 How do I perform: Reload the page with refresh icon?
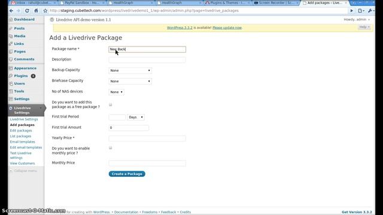27,11
